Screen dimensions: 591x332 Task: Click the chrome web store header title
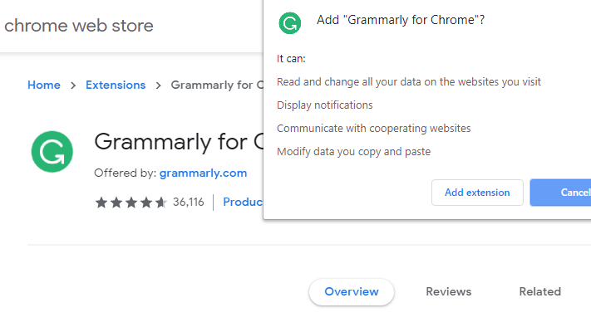tap(79, 26)
